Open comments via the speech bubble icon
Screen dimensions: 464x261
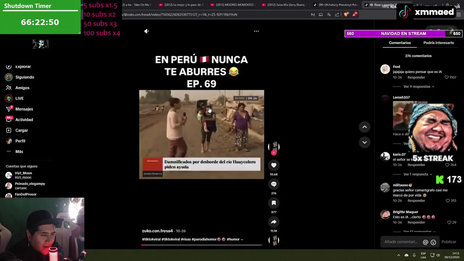point(274,184)
